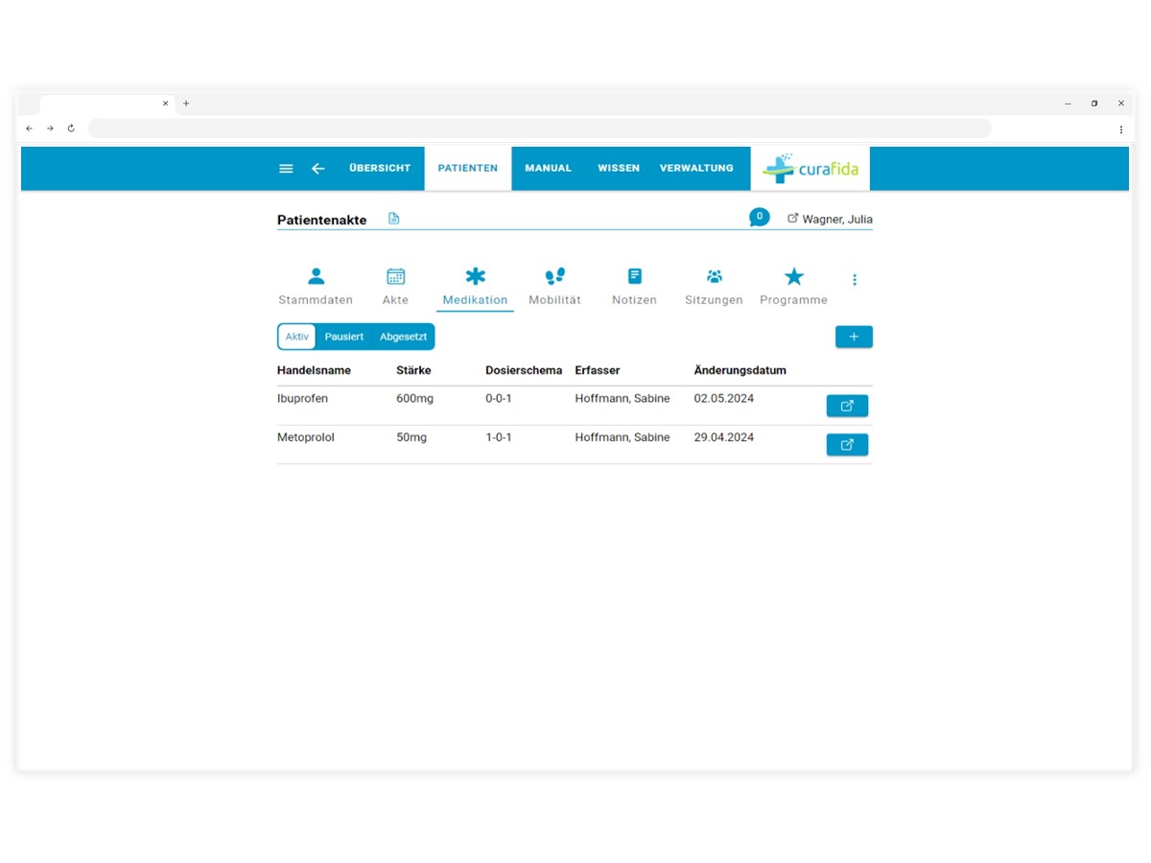
Task: Click the external link icon beside Wagner, Julia
Action: pos(792,219)
